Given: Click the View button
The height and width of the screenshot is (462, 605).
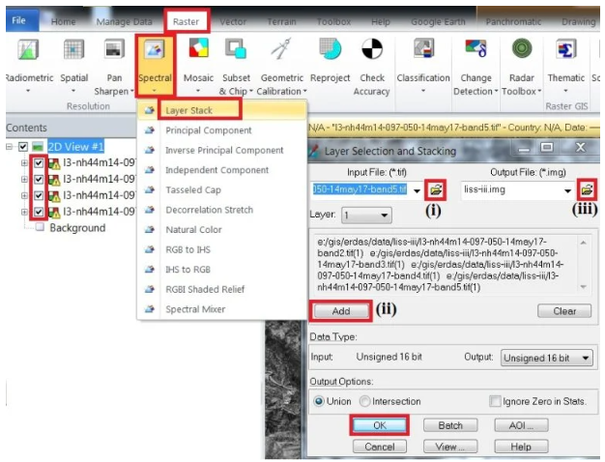Looking at the screenshot, I should coord(450,447).
